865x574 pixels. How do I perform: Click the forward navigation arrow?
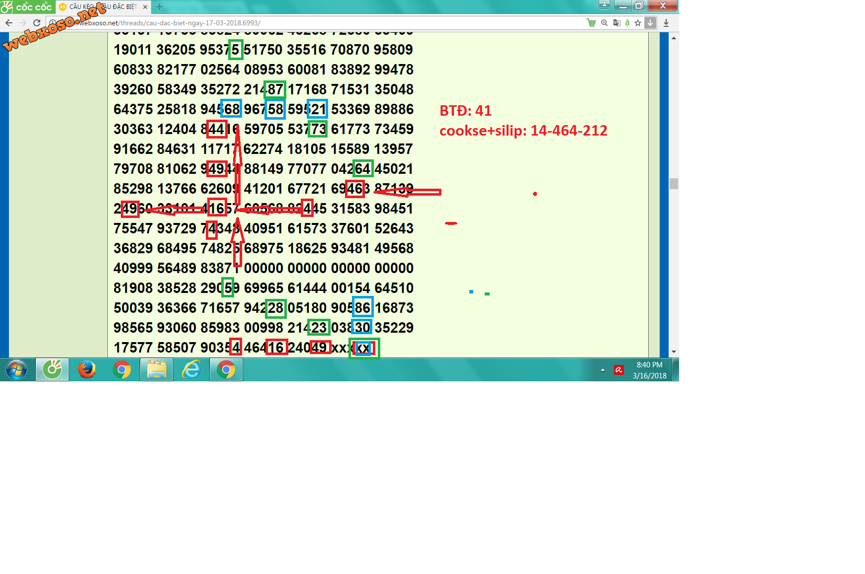click(23, 23)
